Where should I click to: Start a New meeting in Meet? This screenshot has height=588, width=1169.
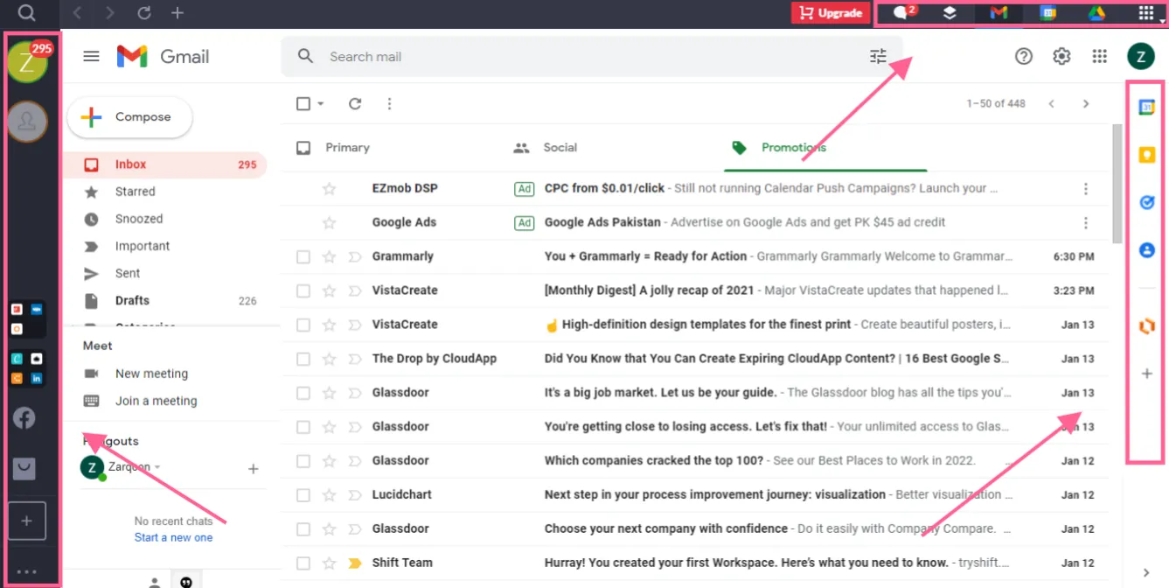[151, 374]
